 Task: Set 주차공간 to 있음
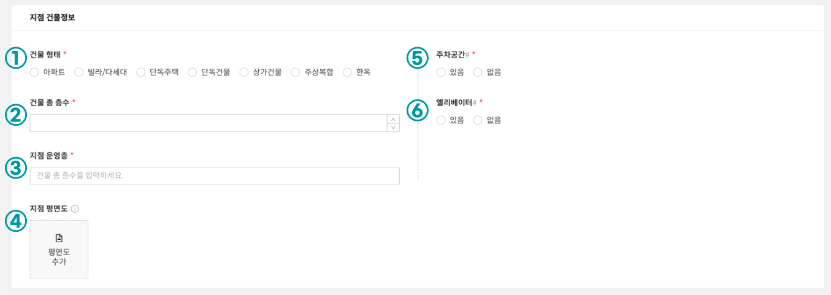coord(441,72)
